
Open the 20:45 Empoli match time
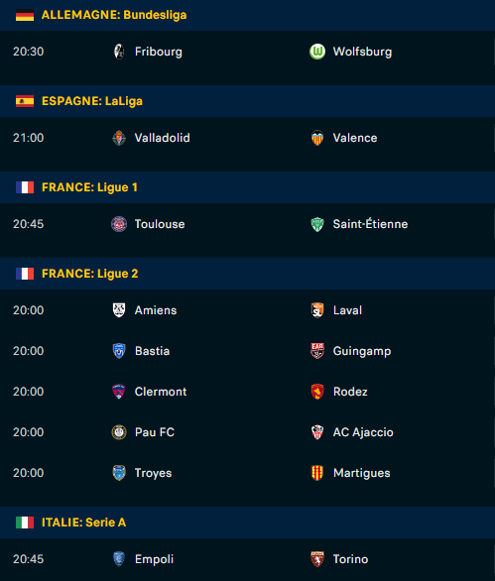[28, 559]
